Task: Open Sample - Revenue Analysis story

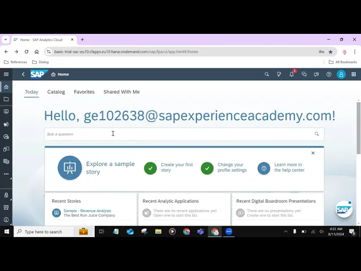Action: click(x=87, y=211)
